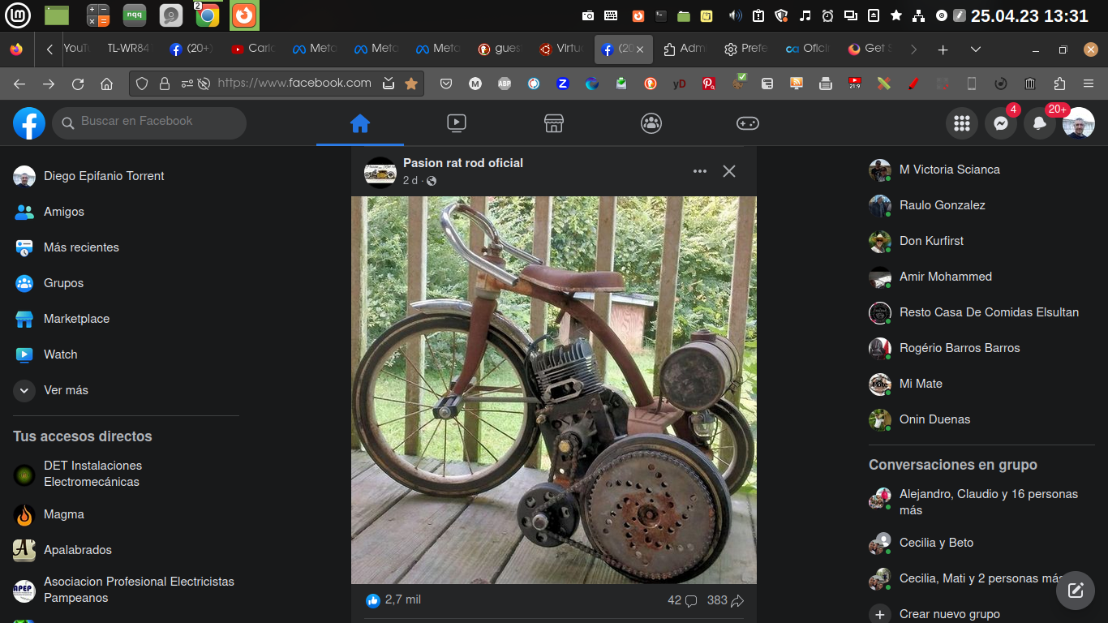Expand 'Ver más' in left sidebar

[65, 390]
